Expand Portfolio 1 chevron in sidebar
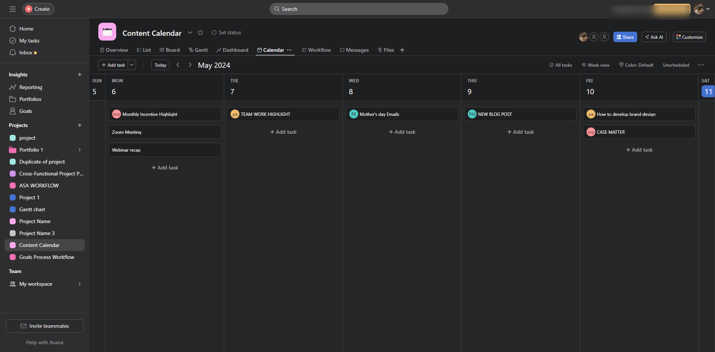The width and height of the screenshot is (715, 352). (79, 150)
